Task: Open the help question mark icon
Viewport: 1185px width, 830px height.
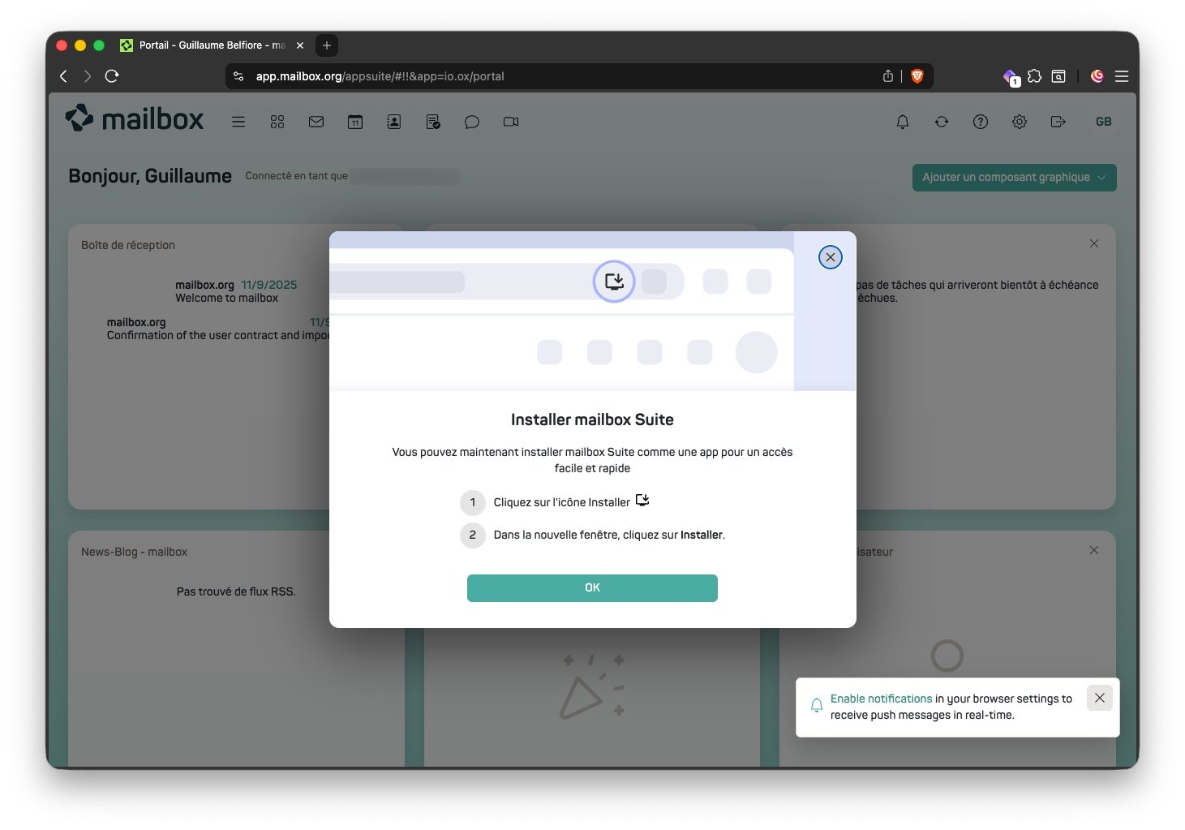Action: (981, 122)
